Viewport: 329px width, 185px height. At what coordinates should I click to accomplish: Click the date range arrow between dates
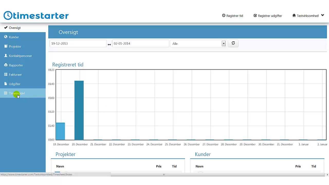[x=109, y=44]
